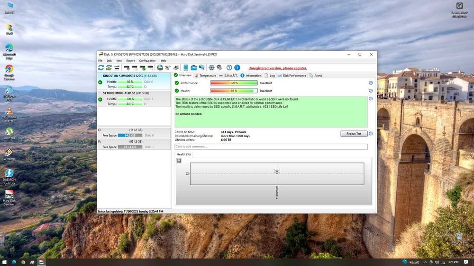
Task: Select the Overview tab
Action: tap(182, 75)
